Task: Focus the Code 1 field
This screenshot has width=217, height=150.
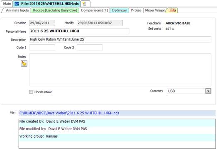Action: 42,48
